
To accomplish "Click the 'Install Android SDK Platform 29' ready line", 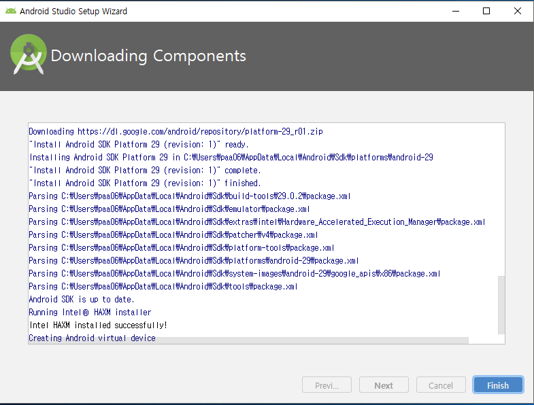I will [x=139, y=145].
